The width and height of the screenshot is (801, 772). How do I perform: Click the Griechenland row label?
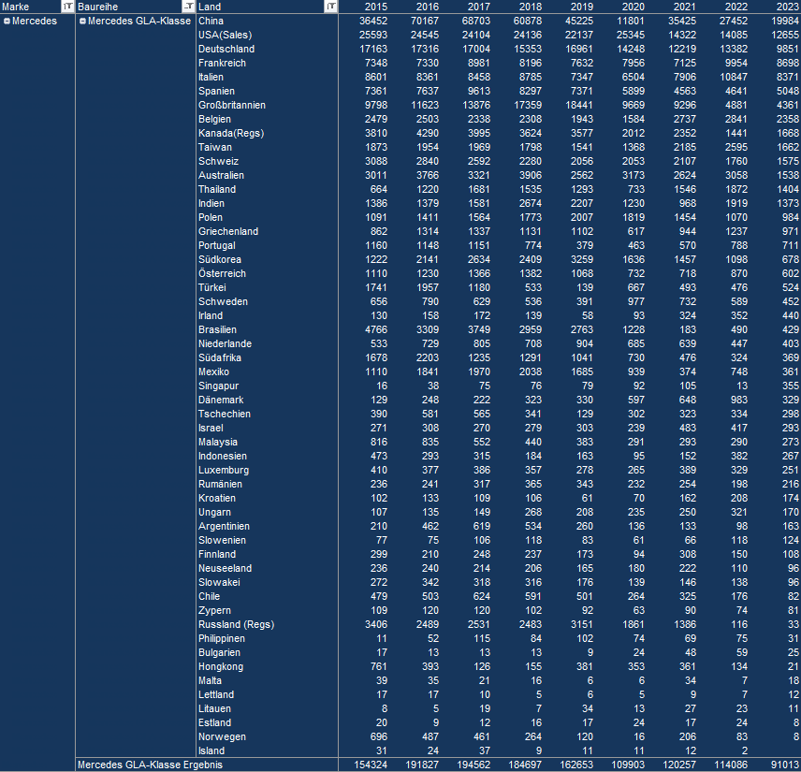click(x=228, y=231)
